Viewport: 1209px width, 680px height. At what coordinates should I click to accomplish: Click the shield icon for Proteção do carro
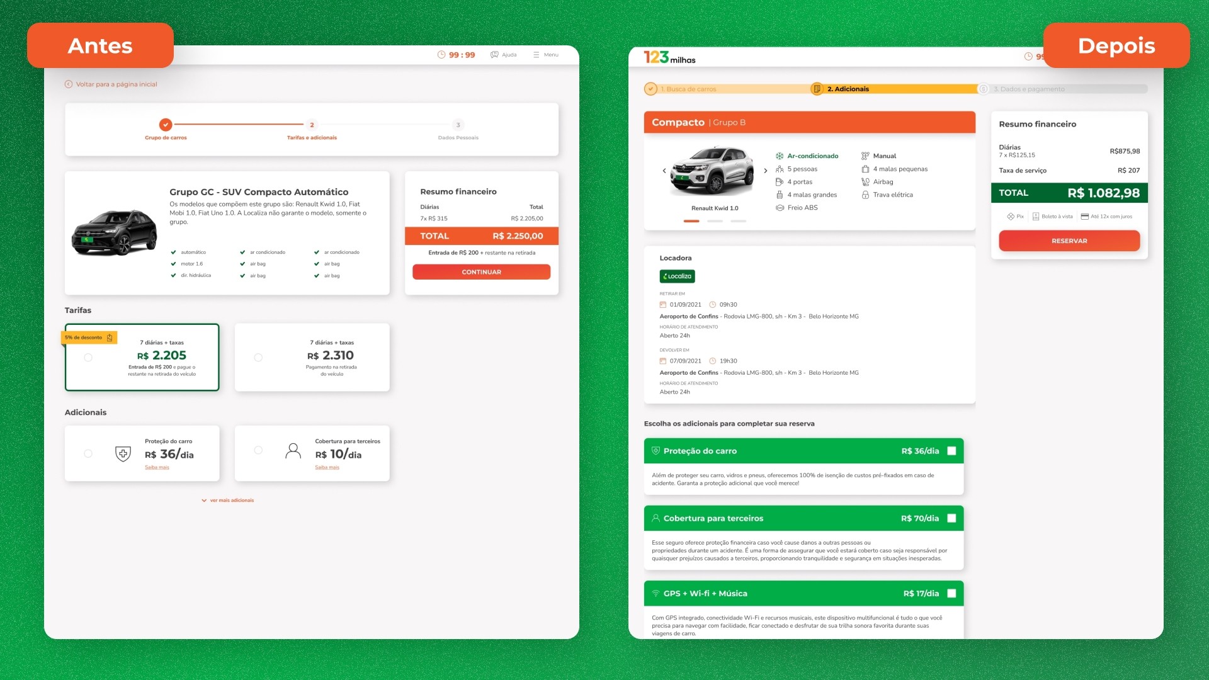[x=123, y=453]
